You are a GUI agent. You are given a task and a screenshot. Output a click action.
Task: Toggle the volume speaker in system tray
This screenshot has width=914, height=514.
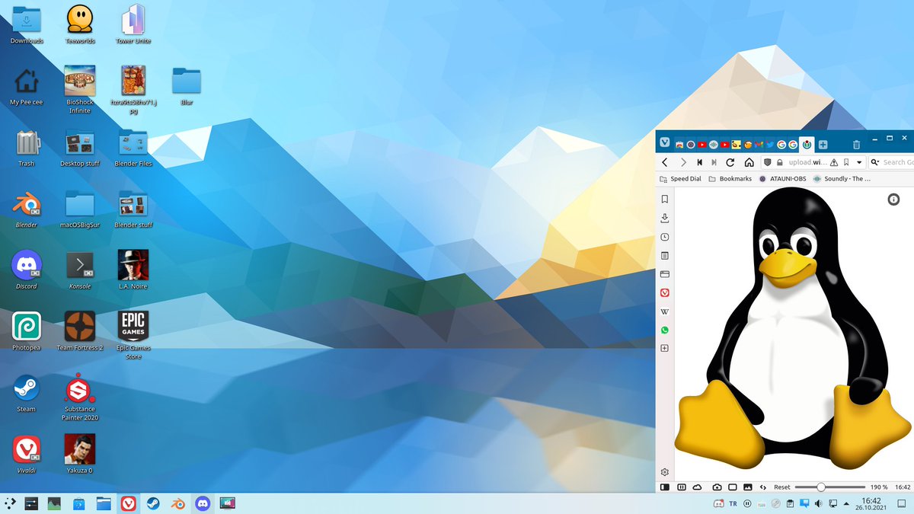click(x=818, y=503)
